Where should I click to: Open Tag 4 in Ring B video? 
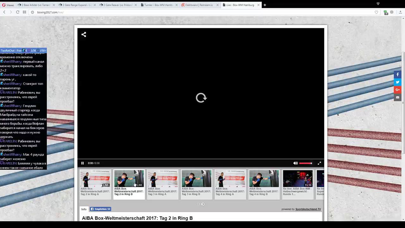[264, 184]
